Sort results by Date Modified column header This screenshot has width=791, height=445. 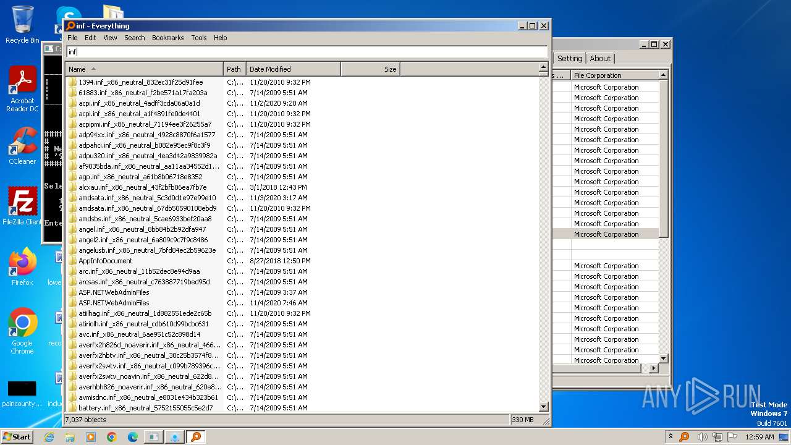294,69
